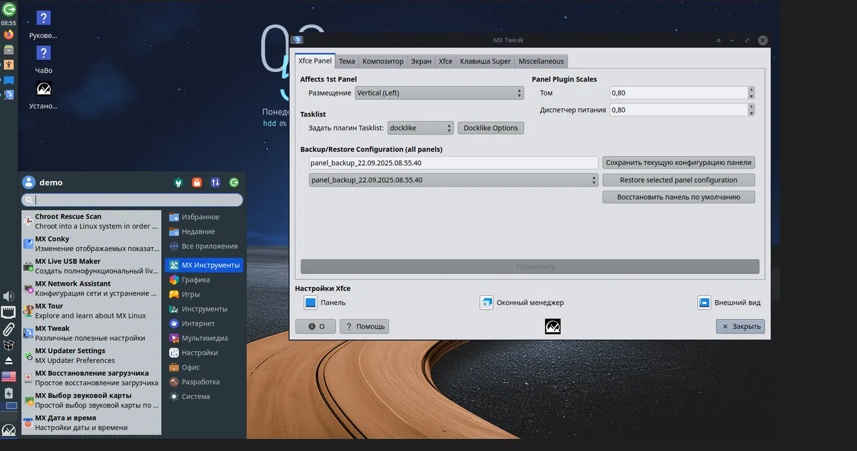
Task: Open Оконный менеджер settings icon
Action: (x=486, y=303)
